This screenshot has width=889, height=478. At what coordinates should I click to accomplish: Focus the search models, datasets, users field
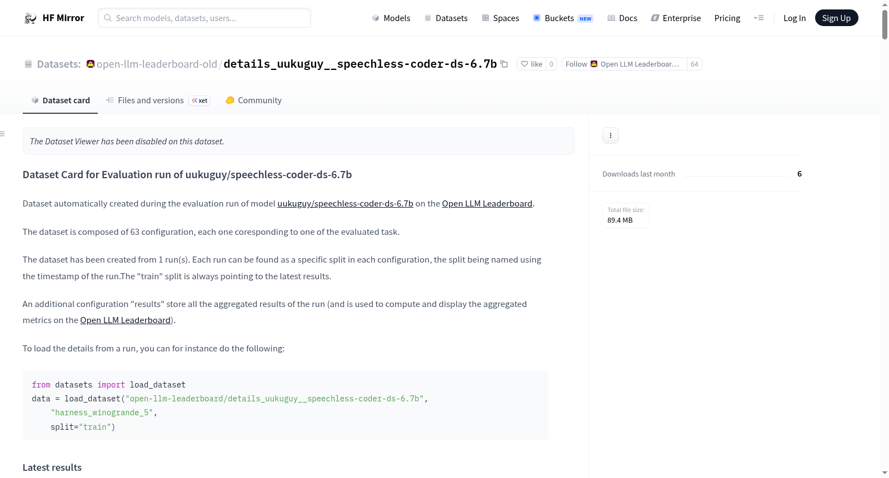click(x=204, y=18)
